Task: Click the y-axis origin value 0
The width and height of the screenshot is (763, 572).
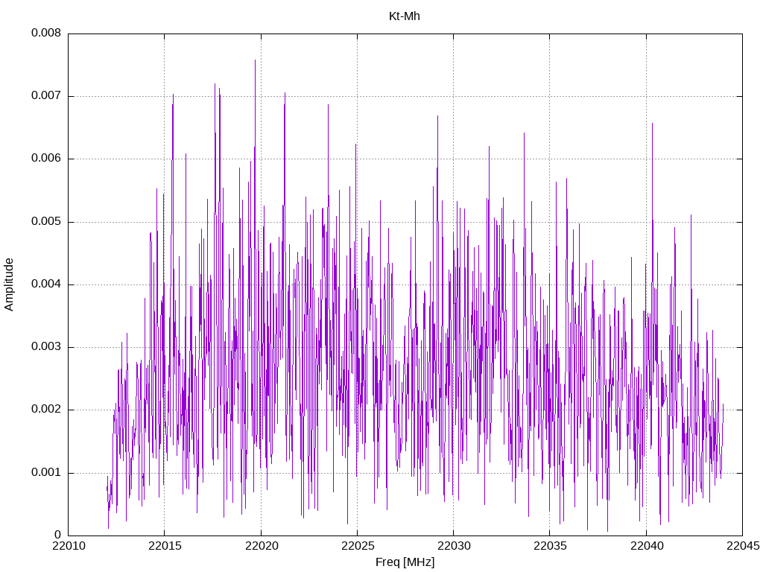Action: tap(58, 535)
